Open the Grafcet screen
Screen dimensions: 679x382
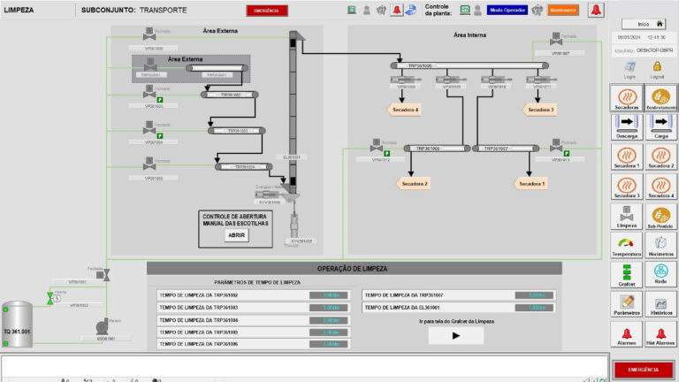627,275
